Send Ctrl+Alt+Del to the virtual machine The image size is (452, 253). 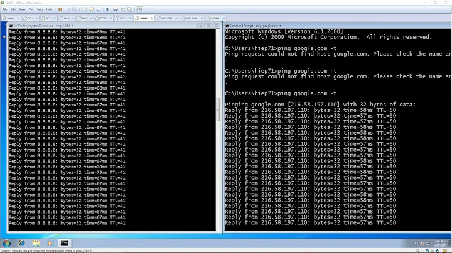tap(74, 9)
